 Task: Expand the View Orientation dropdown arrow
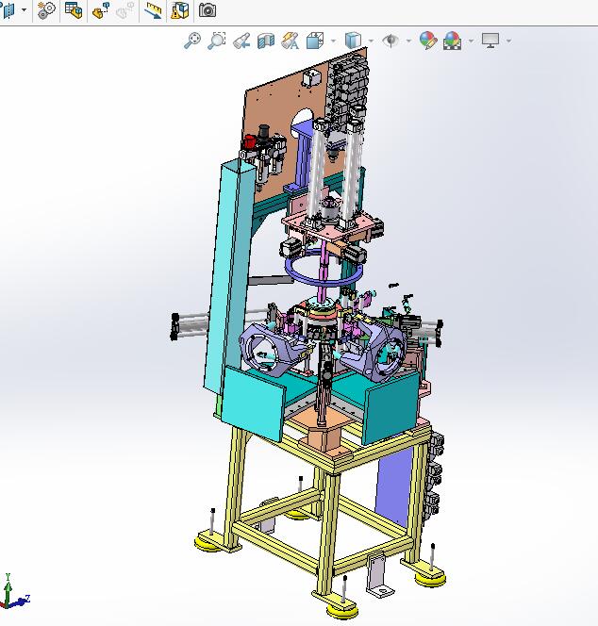click(333, 41)
